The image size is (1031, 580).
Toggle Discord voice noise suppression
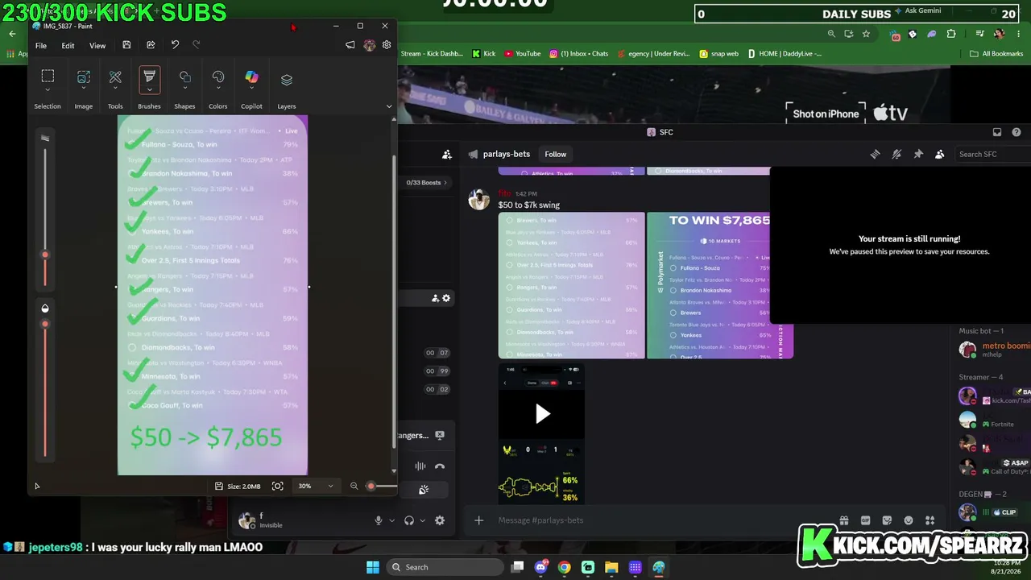point(420,466)
